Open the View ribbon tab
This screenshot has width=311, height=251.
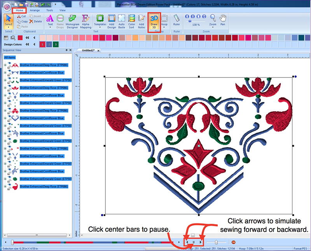tap(62, 10)
